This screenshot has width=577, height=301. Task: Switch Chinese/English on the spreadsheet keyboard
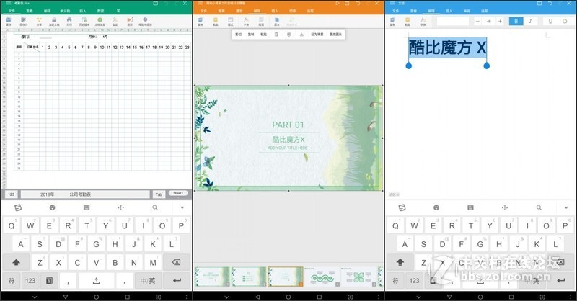(x=148, y=281)
